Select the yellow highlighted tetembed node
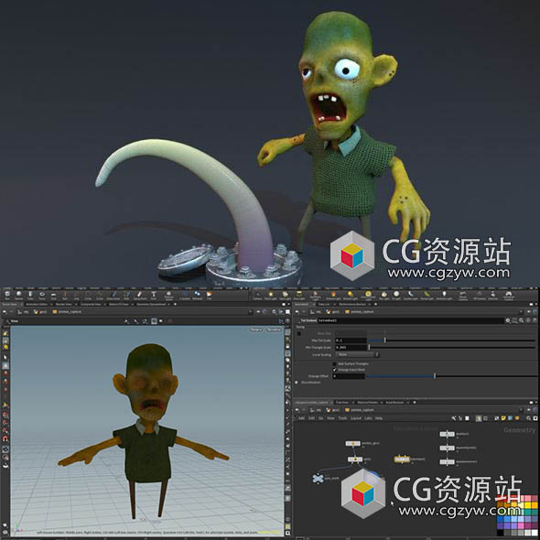Screen dimensions: 540x540 click(x=402, y=459)
